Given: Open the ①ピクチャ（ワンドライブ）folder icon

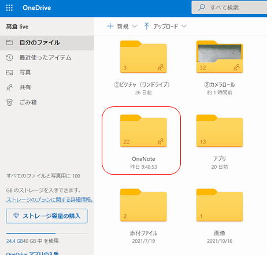Looking at the screenshot, I should click(143, 57).
